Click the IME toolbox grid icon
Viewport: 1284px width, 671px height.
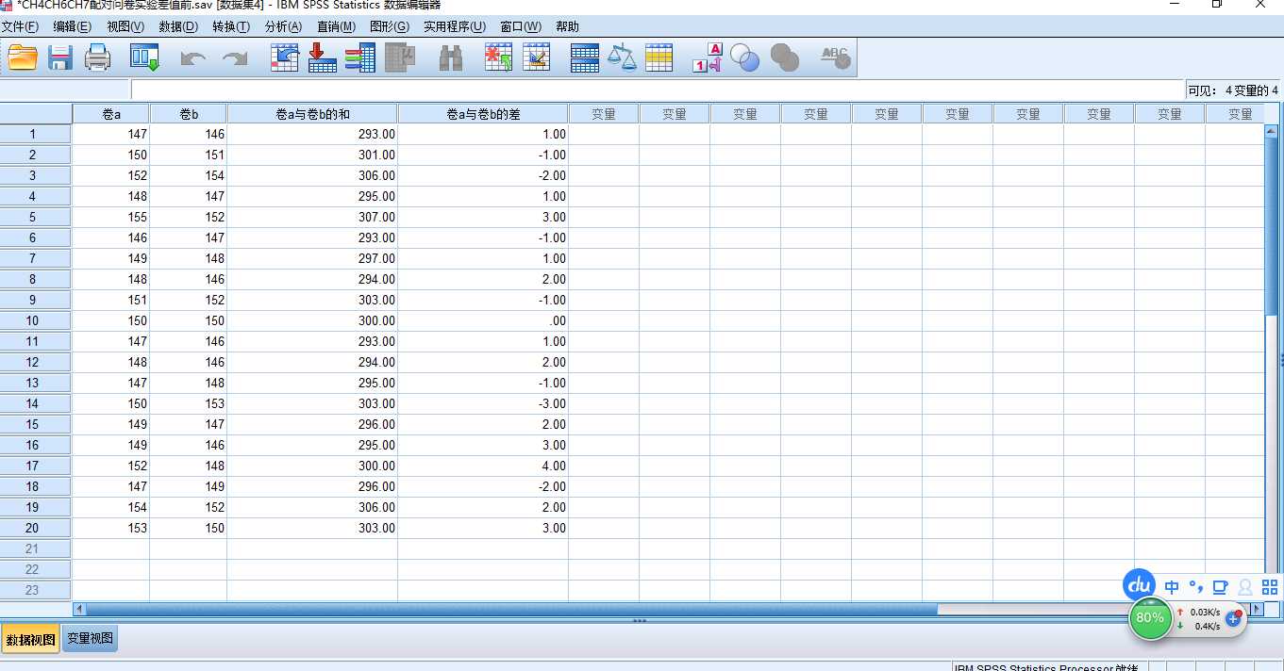[x=1269, y=586]
